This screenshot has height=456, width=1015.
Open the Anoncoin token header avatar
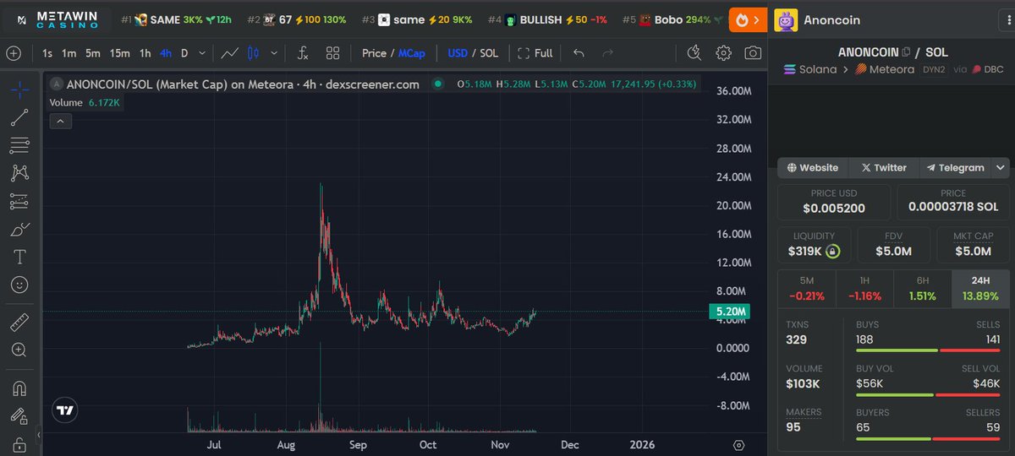tap(786, 20)
